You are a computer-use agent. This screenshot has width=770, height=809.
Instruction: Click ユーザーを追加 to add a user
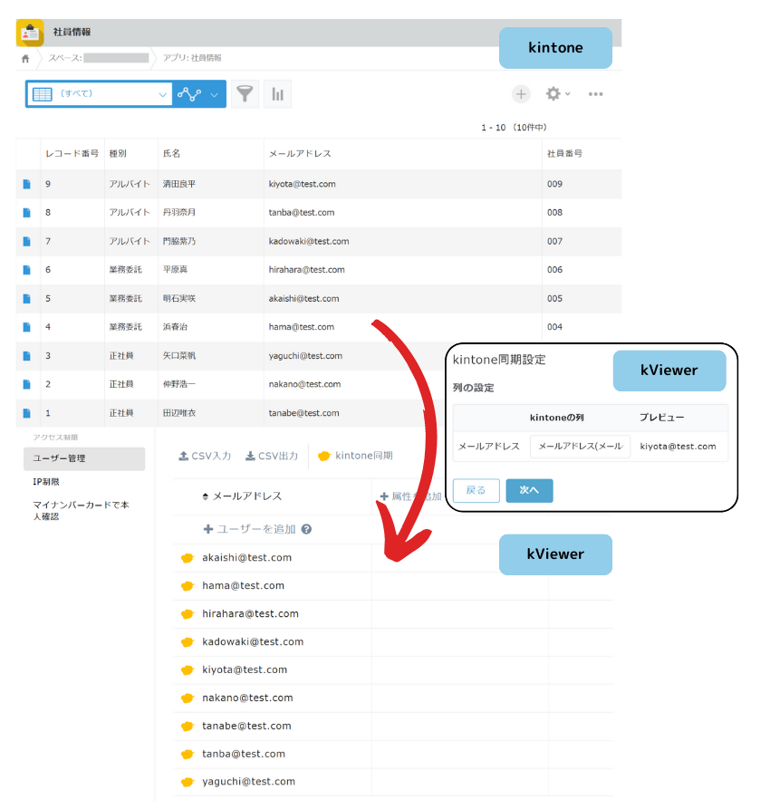[x=250, y=529]
